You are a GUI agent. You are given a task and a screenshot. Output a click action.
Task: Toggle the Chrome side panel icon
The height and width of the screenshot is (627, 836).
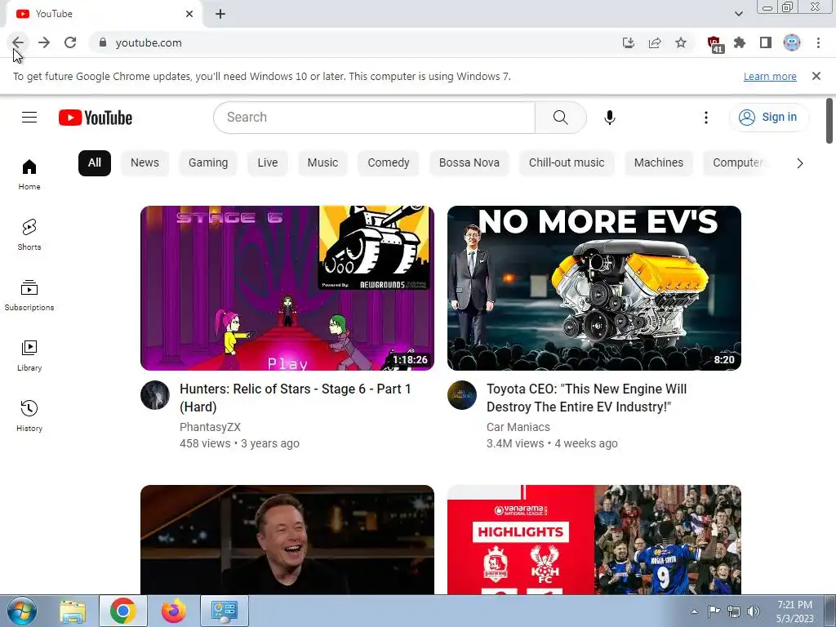pyautogui.click(x=766, y=42)
